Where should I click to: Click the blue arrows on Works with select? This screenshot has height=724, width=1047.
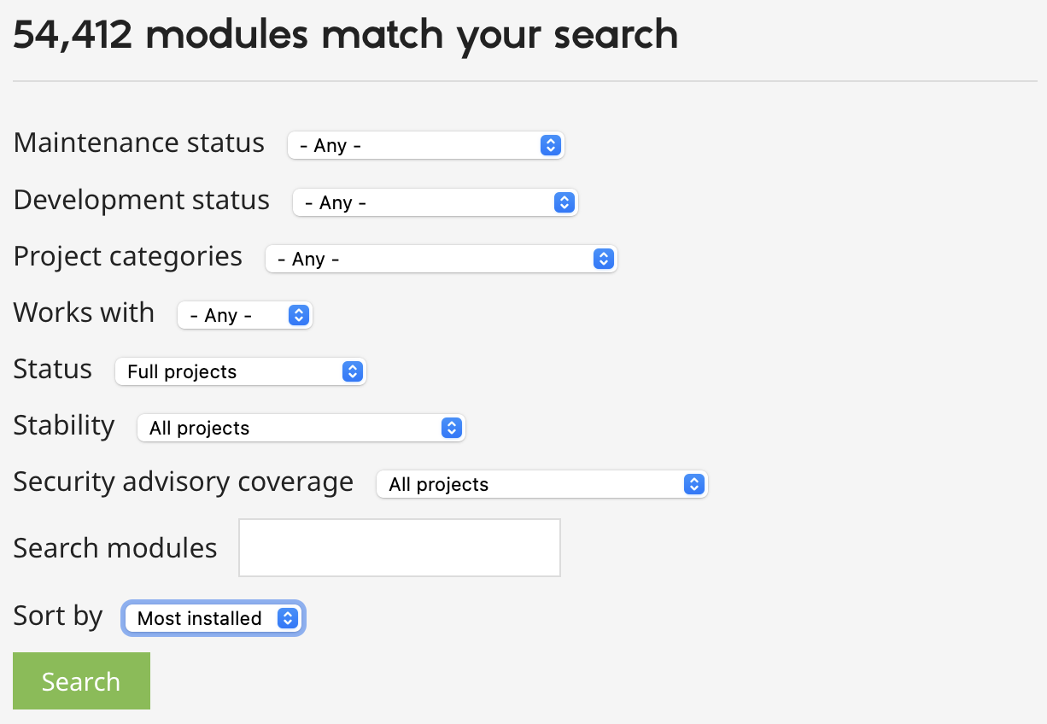click(x=298, y=315)
